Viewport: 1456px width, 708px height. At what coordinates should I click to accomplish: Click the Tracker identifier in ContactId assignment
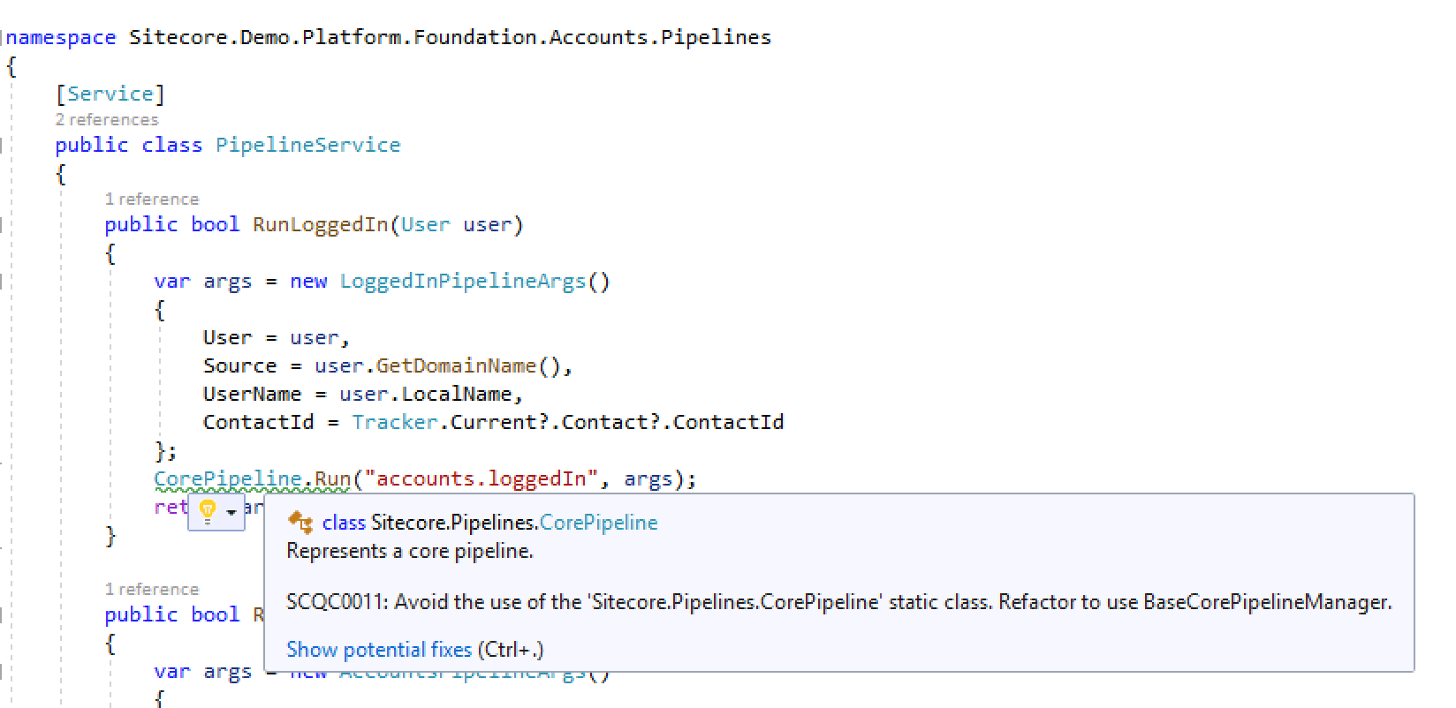pyautogui.click(x=395, y=422)
